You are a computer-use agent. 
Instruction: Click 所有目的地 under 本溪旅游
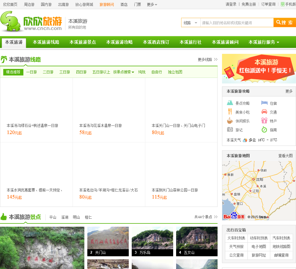tap(77, 27)
